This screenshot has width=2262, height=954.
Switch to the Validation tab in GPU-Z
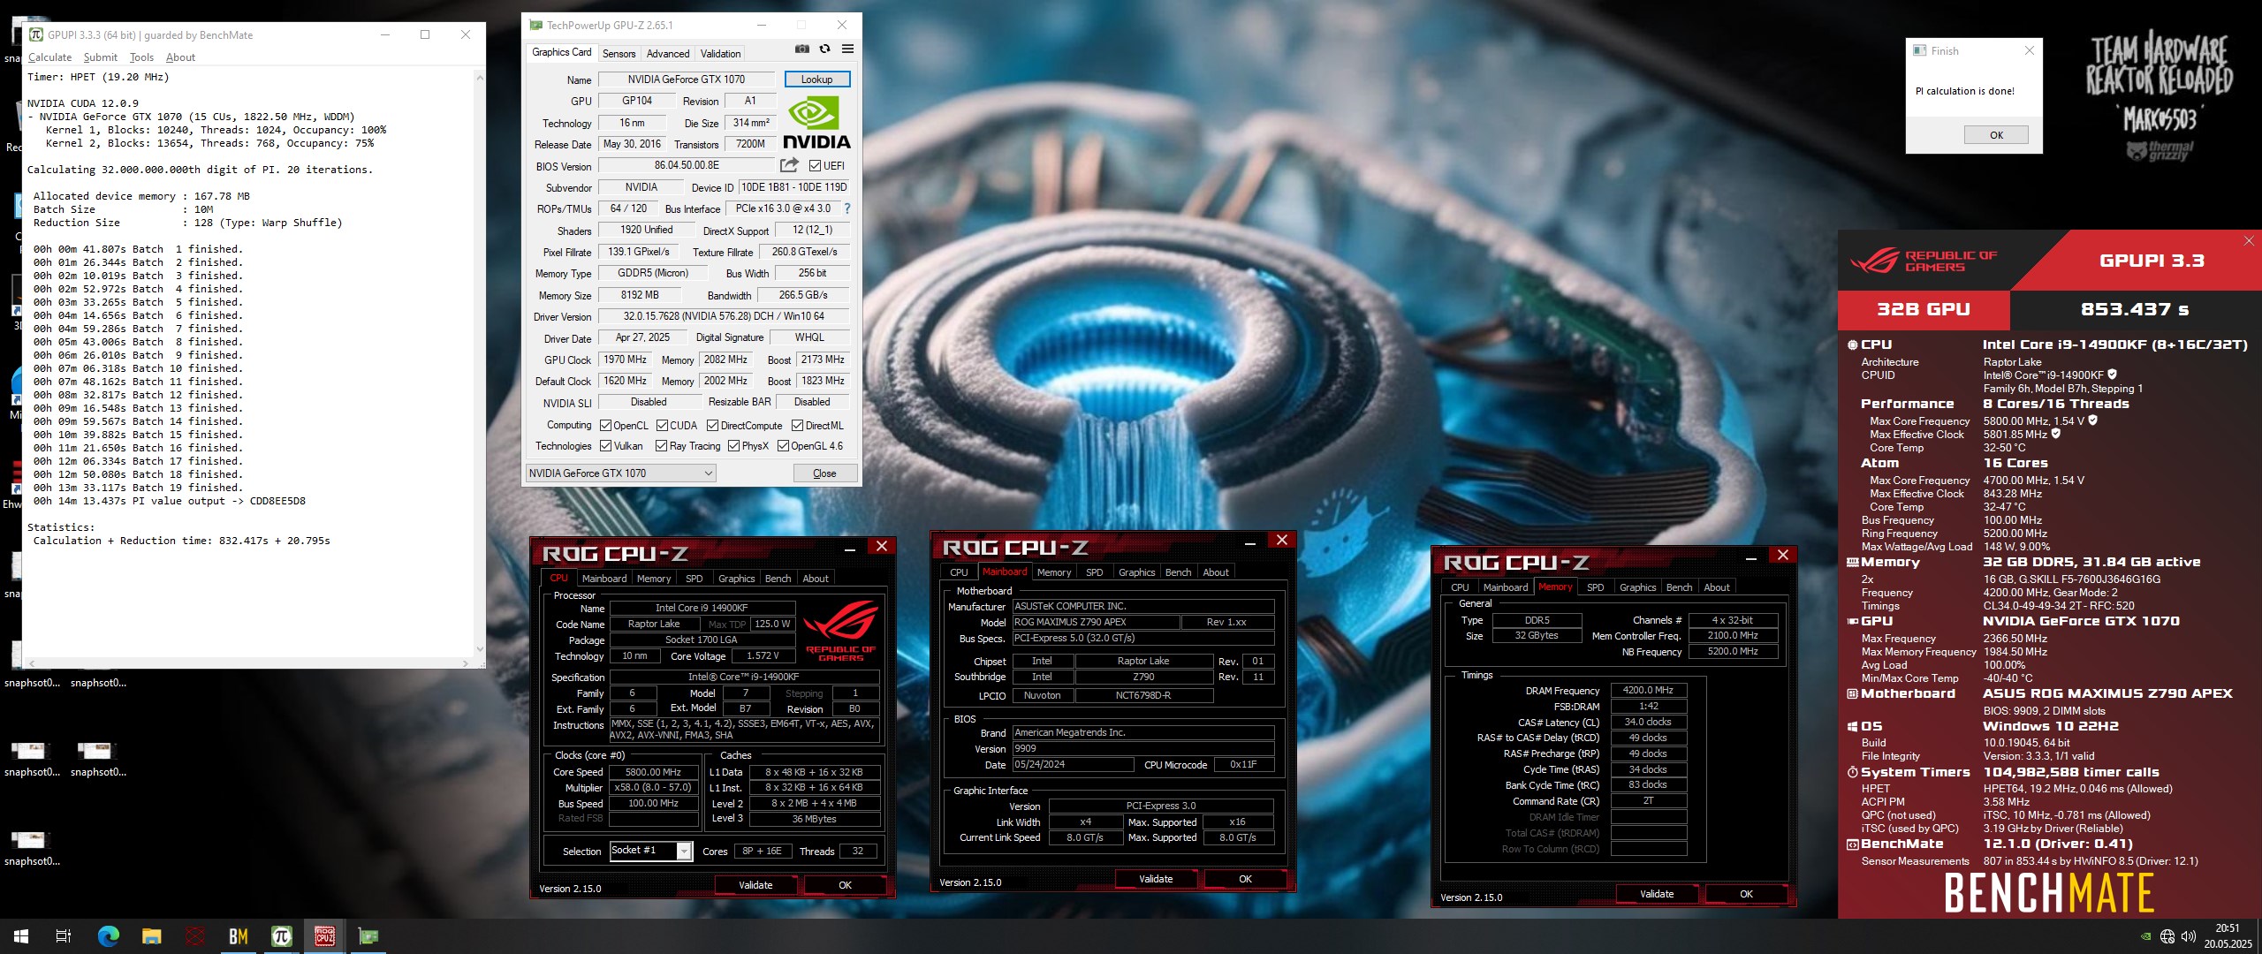(x=720, y=54)
